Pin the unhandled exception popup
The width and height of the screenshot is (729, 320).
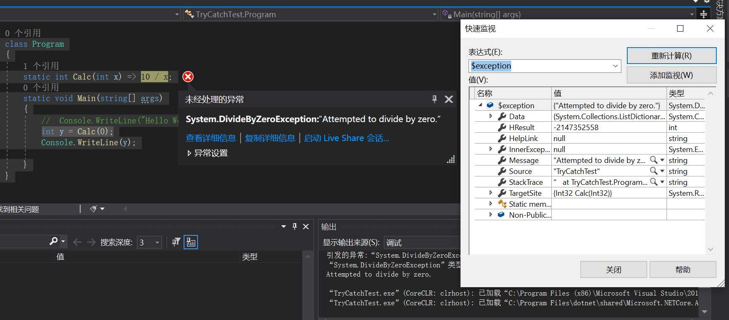pyautogui.click(x=434, y=99)
